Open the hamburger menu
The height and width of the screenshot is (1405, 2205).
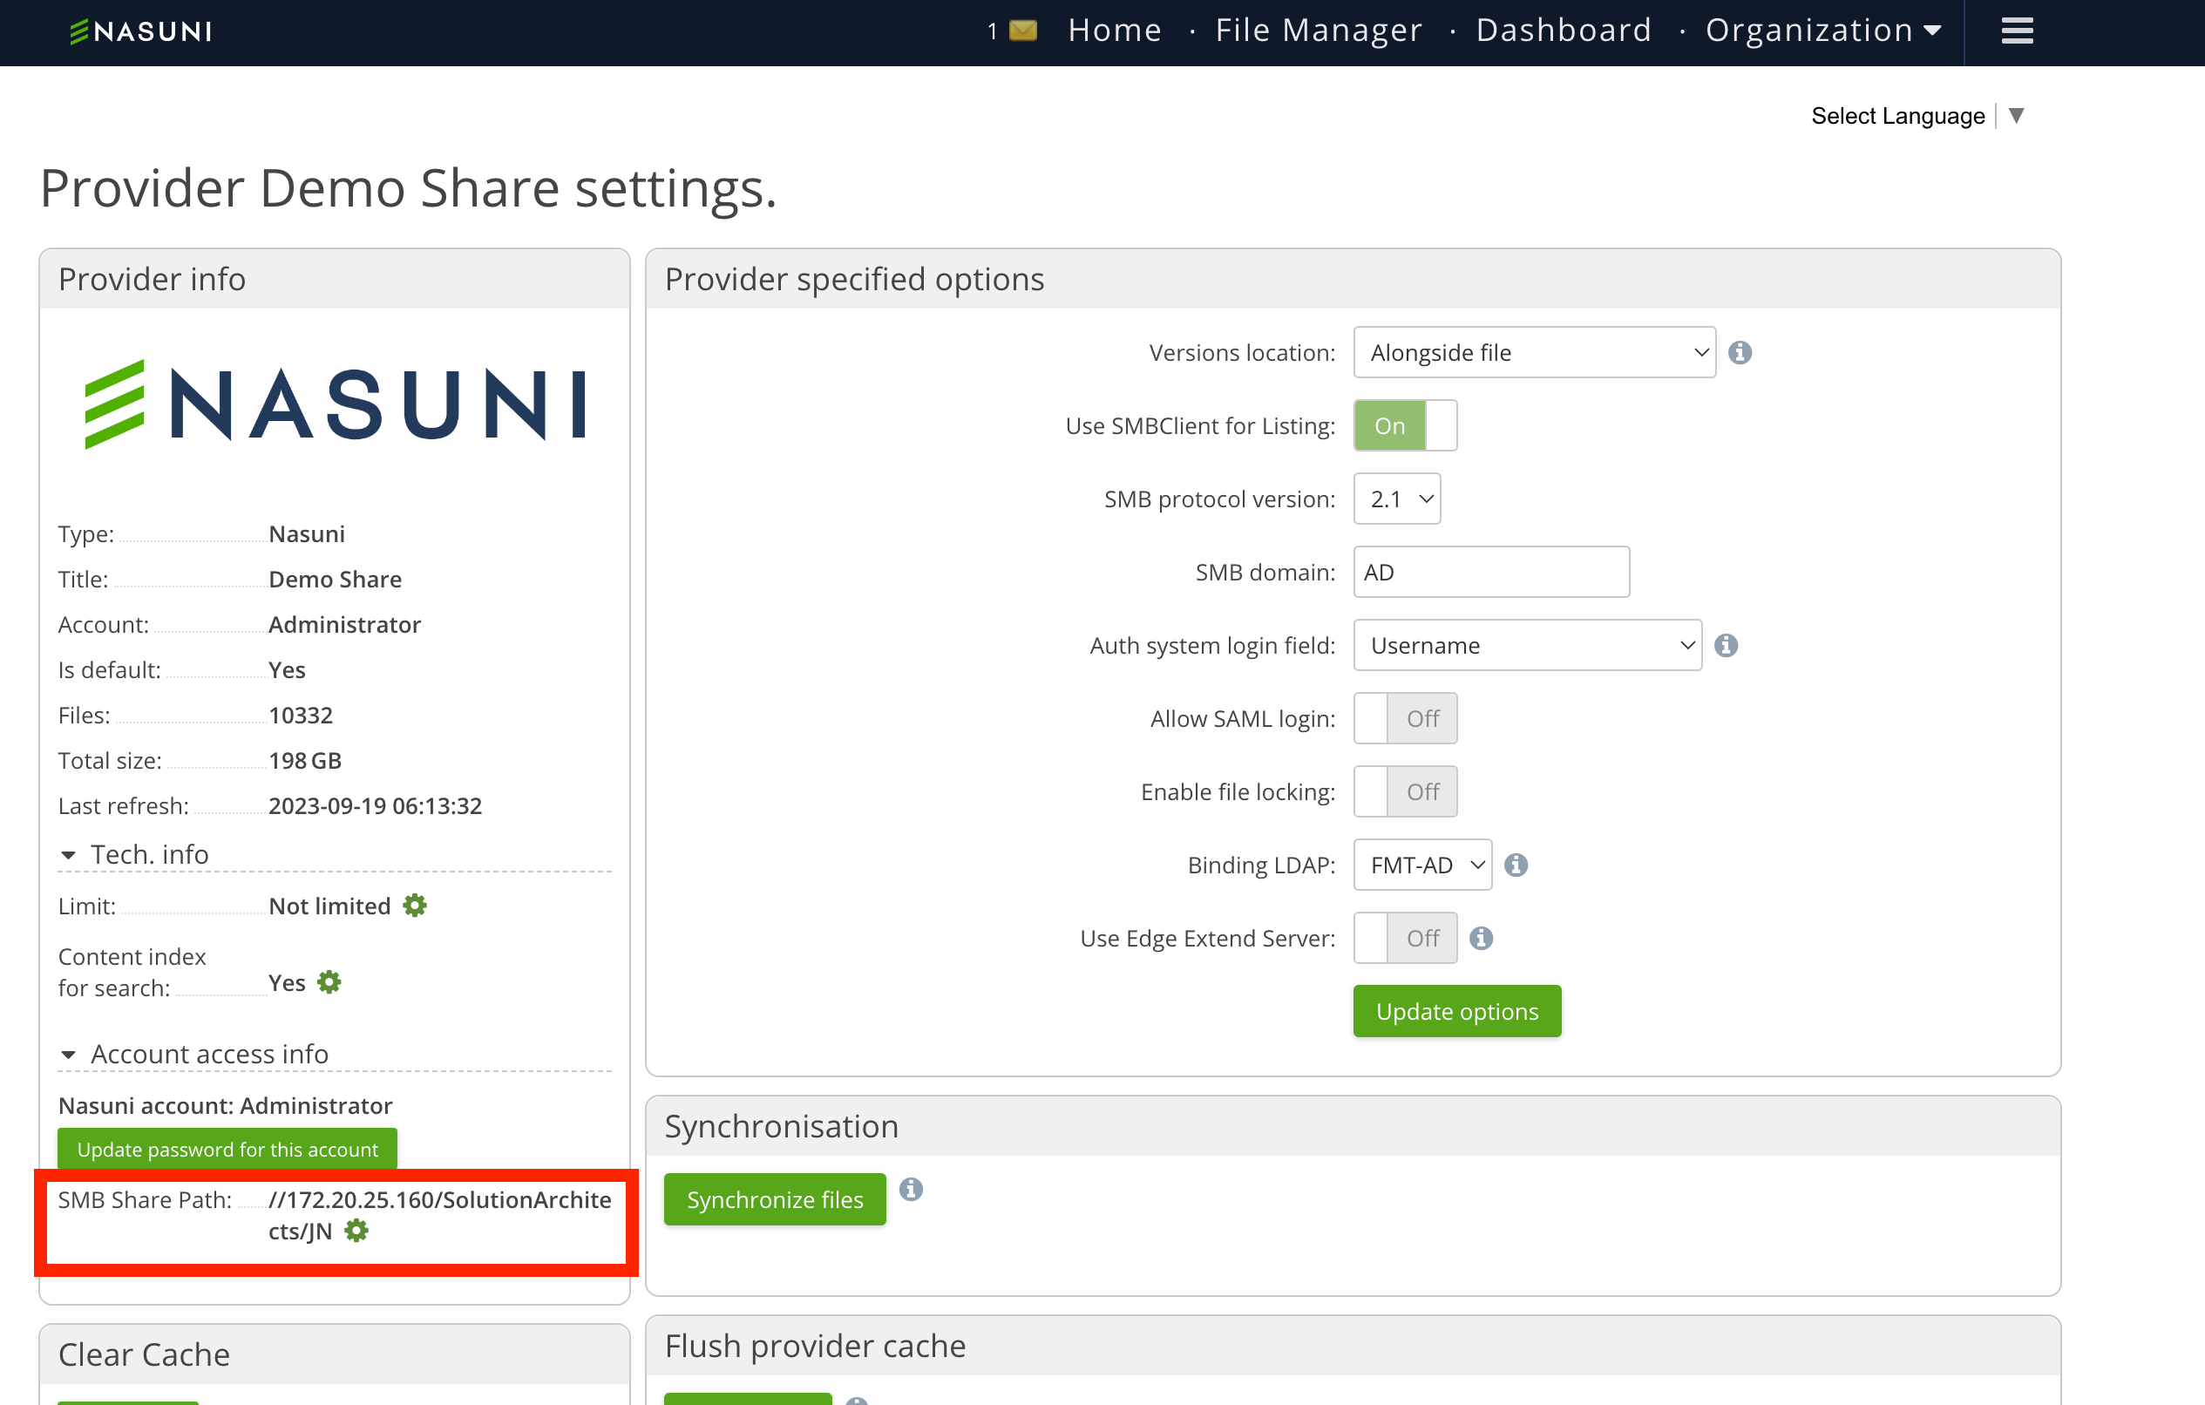pos(2017,31)
